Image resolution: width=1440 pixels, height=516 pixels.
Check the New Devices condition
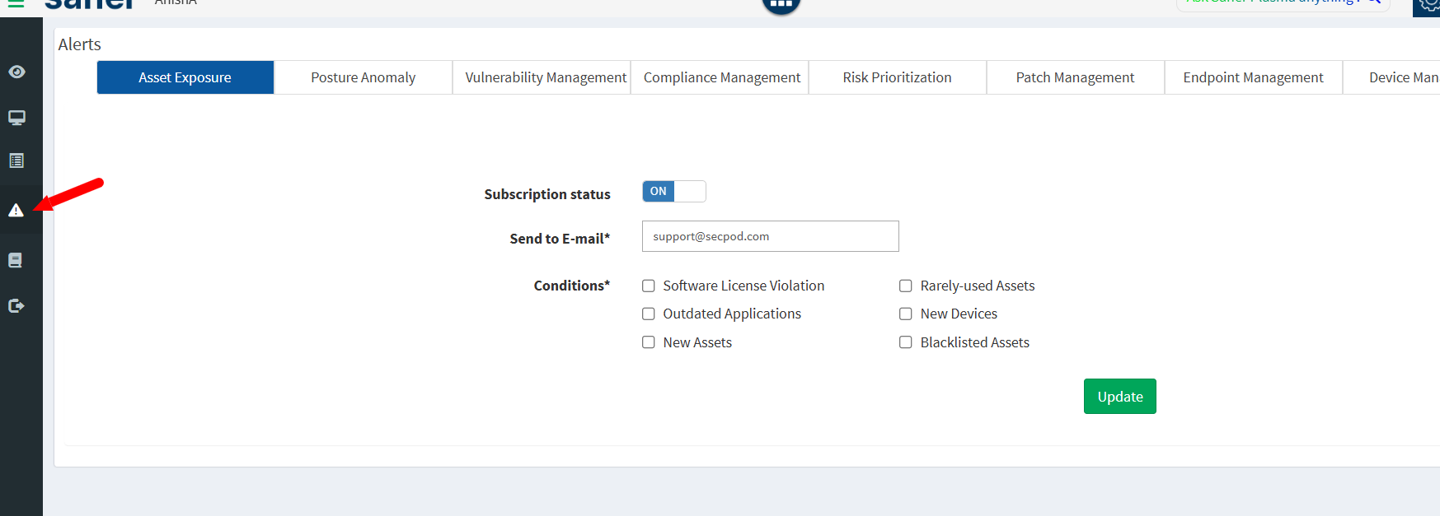(x=905, y=314)
